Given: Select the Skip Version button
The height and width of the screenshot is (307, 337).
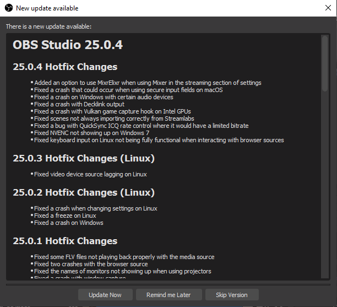Looking at the screenshot, I should (x=232, y=295).
